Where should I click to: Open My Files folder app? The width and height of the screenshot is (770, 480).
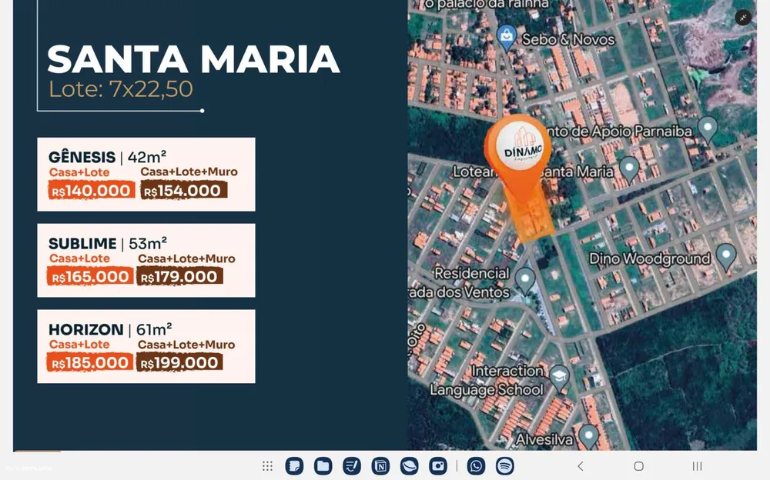323,465
